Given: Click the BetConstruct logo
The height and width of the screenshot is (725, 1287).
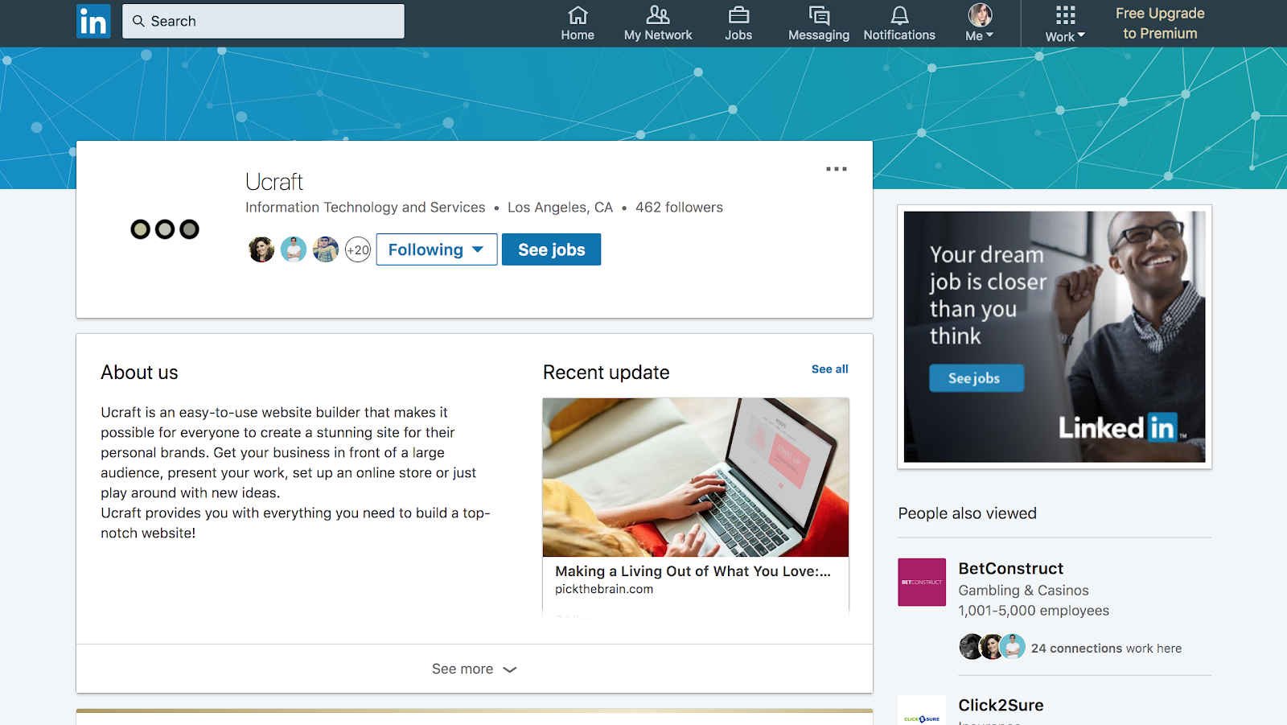Looking at the screenshot, I should coord(922,582).
